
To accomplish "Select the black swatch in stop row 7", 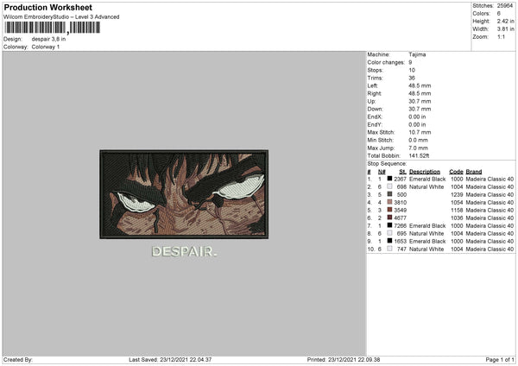I will pyautogui.click(x=390, y=225).
